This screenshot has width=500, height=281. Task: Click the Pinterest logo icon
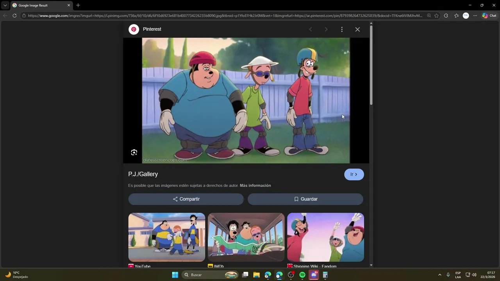134,29
